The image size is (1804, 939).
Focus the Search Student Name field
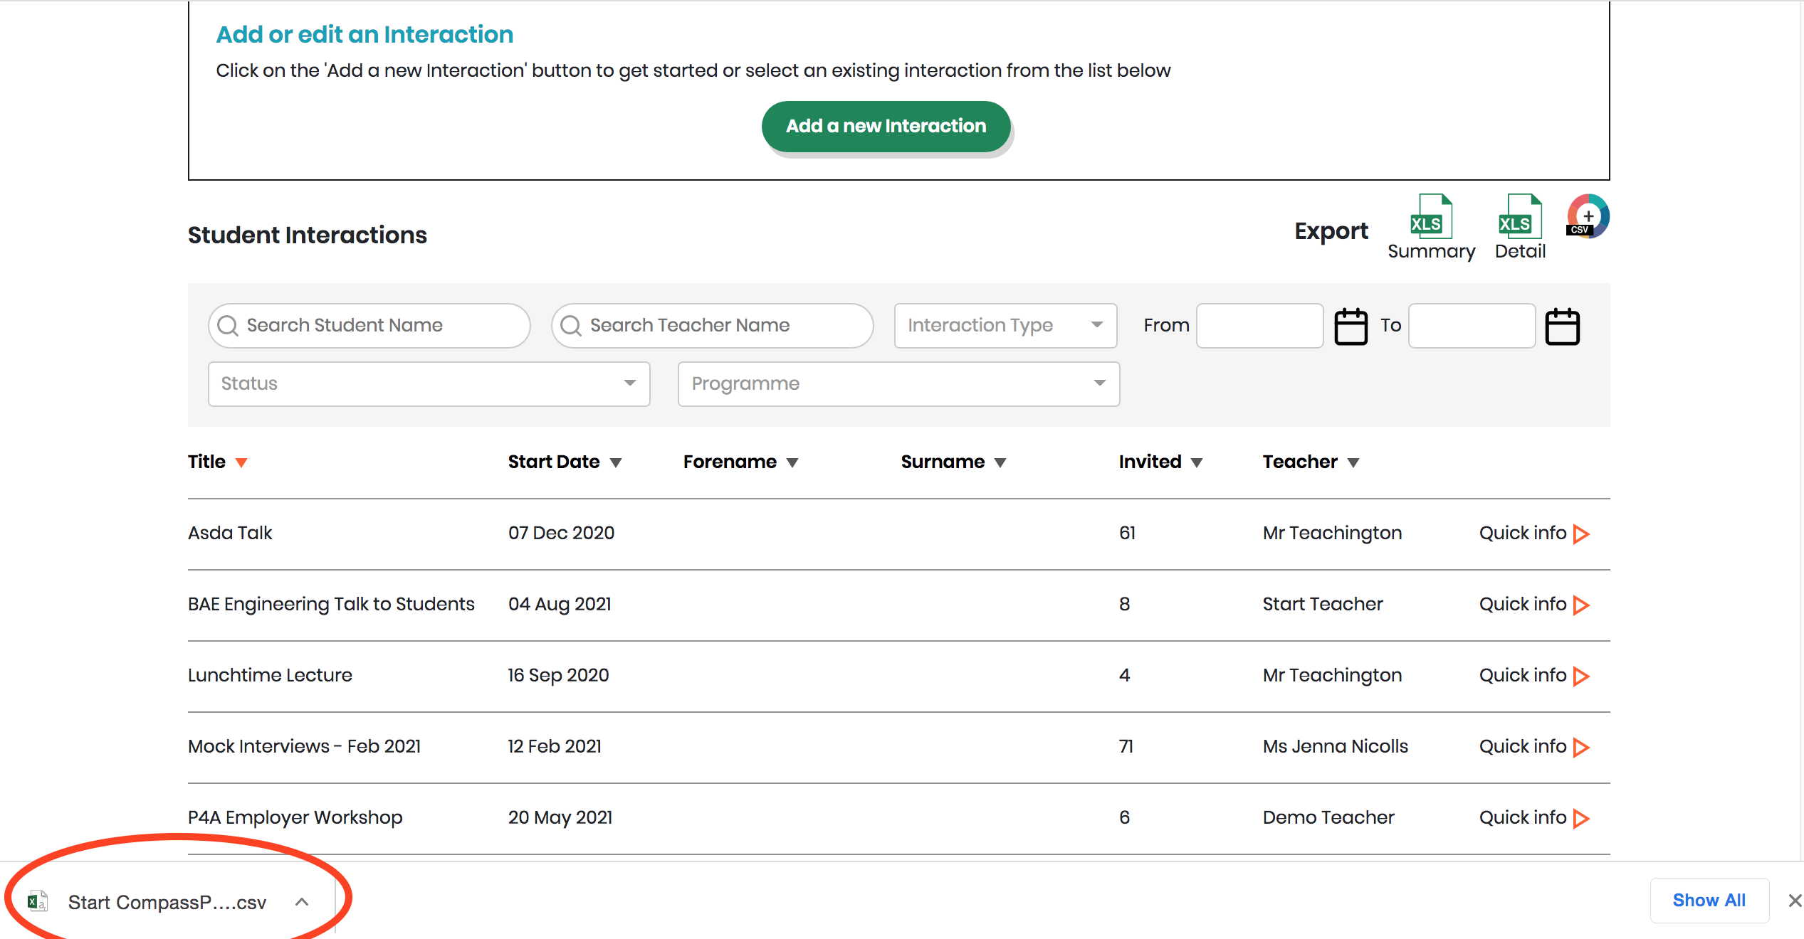pyautogui.click(x=369, y=326)
